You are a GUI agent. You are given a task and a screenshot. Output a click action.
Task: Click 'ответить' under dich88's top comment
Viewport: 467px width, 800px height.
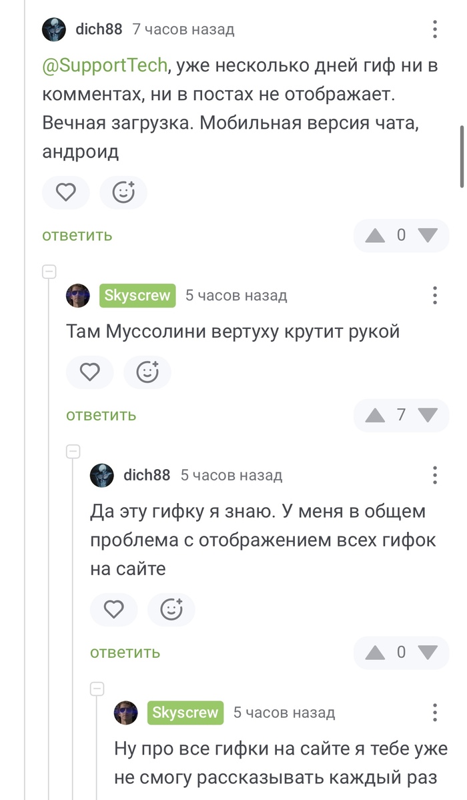76,235
